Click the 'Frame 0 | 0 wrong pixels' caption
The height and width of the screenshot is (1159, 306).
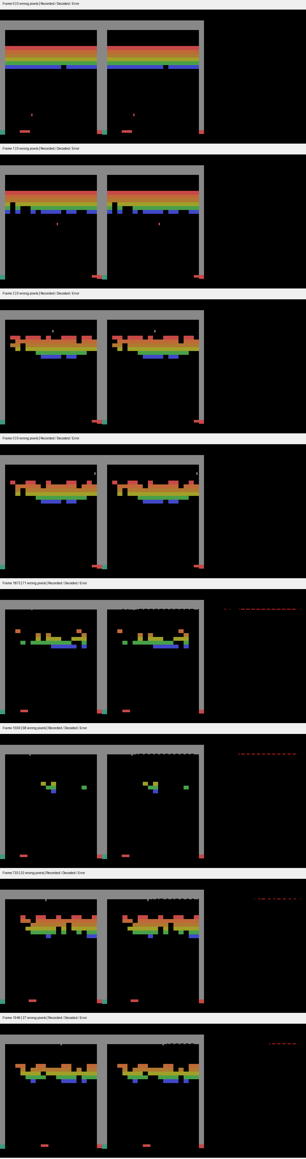coord(41,4)
